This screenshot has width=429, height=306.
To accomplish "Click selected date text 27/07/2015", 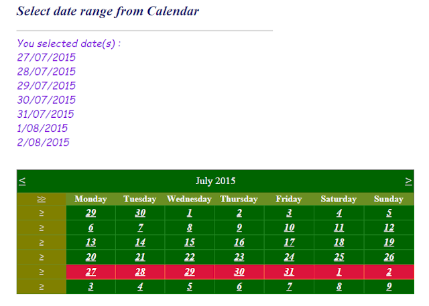I will pyautogui.click(x=46, y=58).
